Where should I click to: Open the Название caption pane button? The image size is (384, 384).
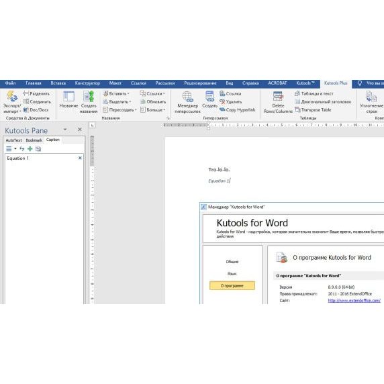[x=68, y=99]
